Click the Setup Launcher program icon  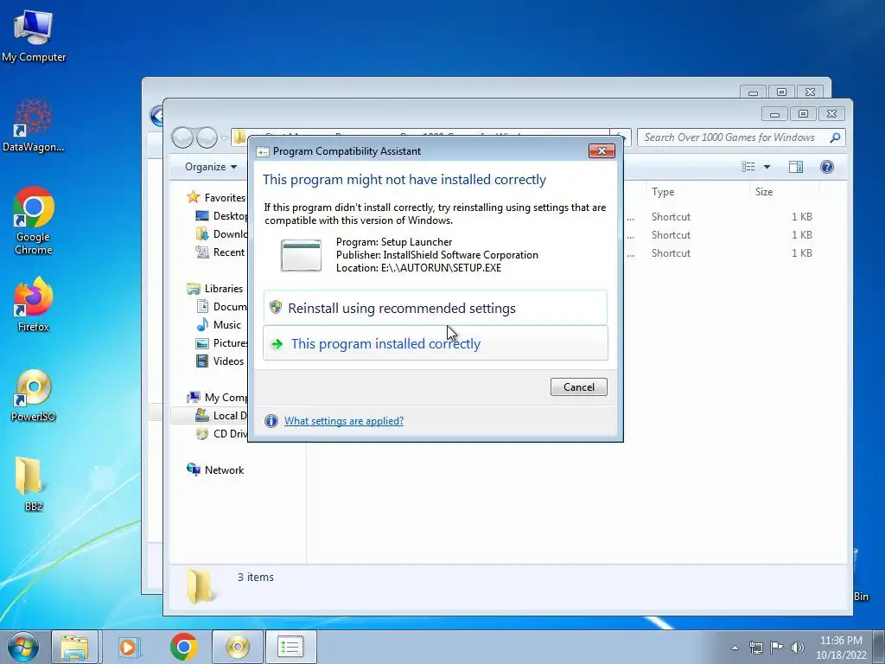coord(302,255)
